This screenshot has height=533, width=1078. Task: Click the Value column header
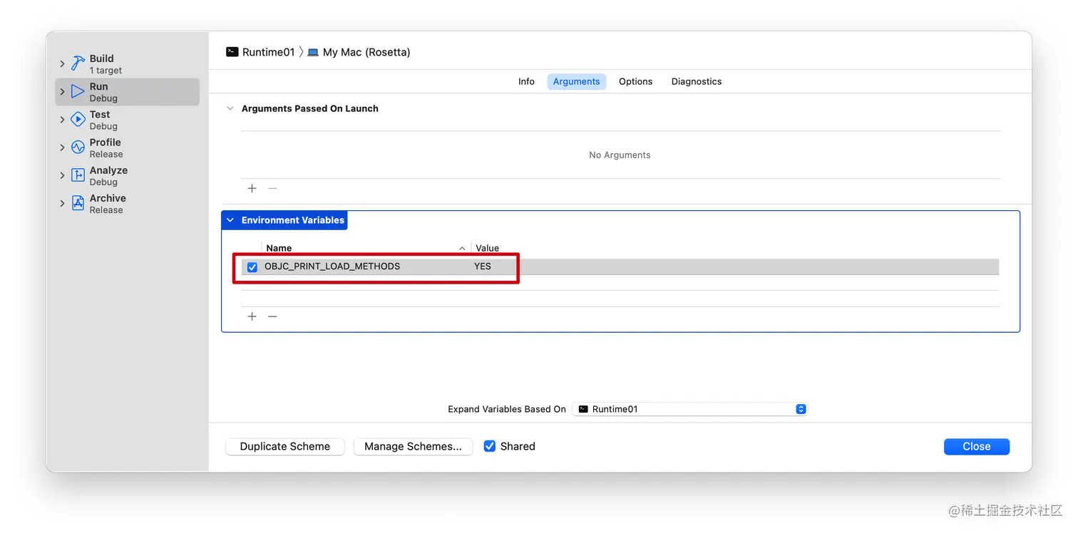pos(488,248)
